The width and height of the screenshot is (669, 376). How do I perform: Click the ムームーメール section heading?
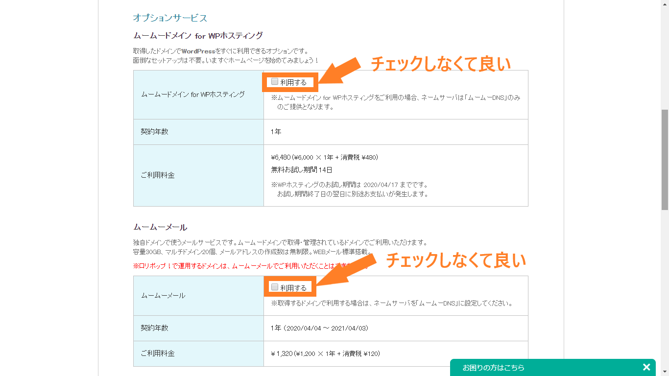click(x=160, y=227)
